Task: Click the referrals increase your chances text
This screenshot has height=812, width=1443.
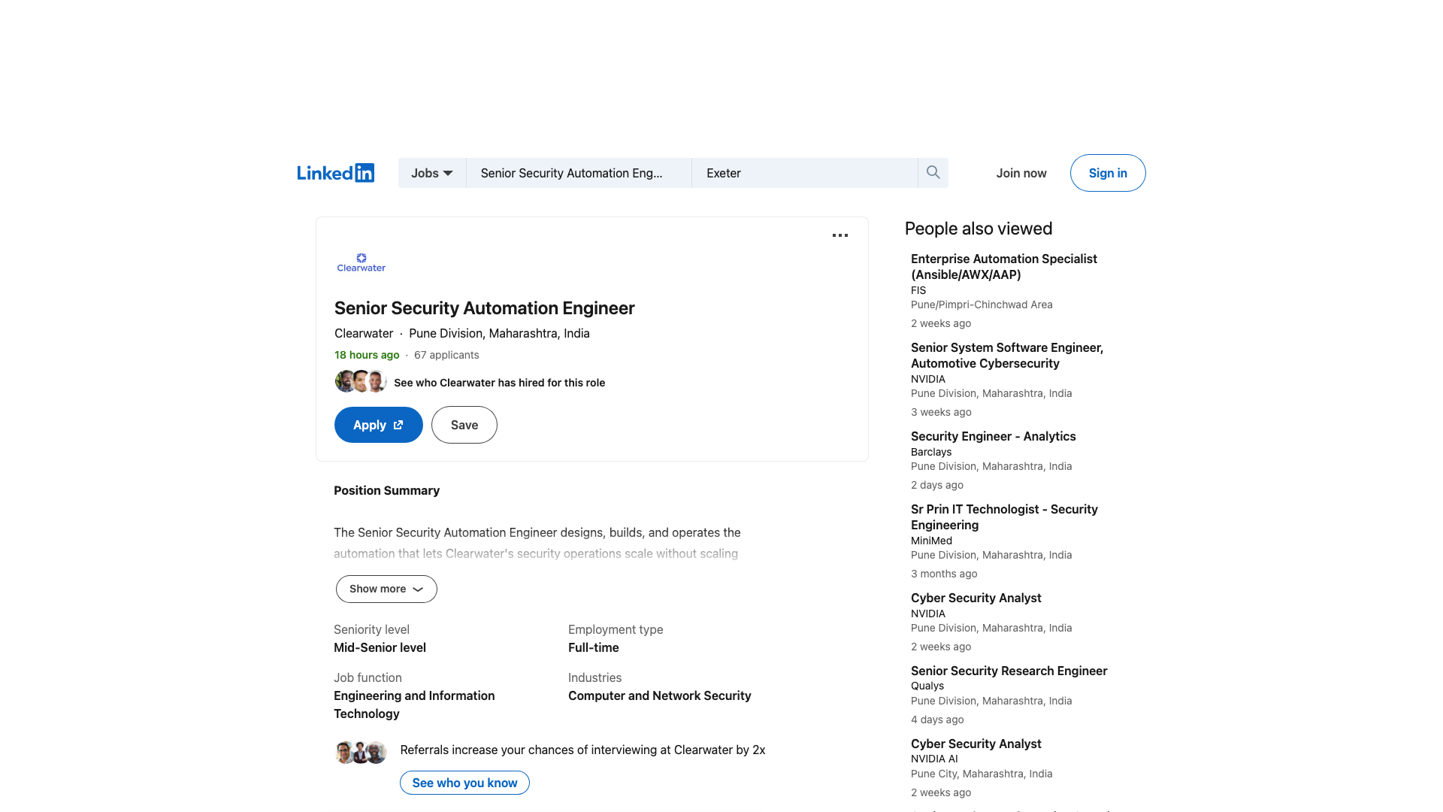Action: click(x=582, y=750)
